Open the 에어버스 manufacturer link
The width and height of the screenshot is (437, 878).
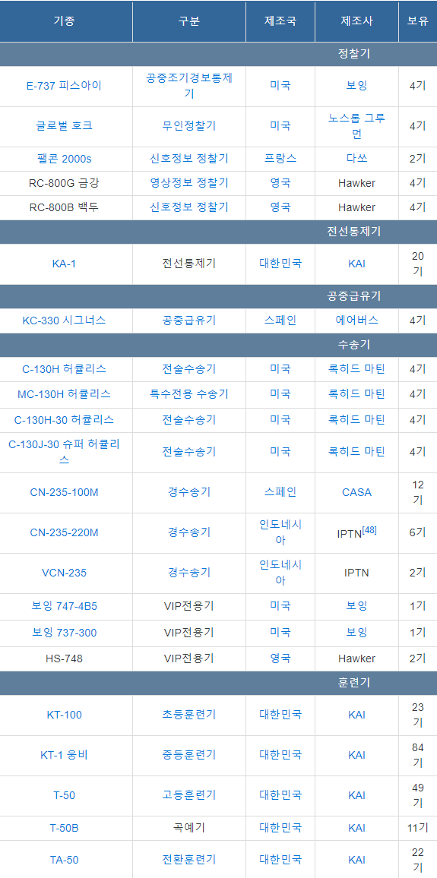[x=357, y=321]
